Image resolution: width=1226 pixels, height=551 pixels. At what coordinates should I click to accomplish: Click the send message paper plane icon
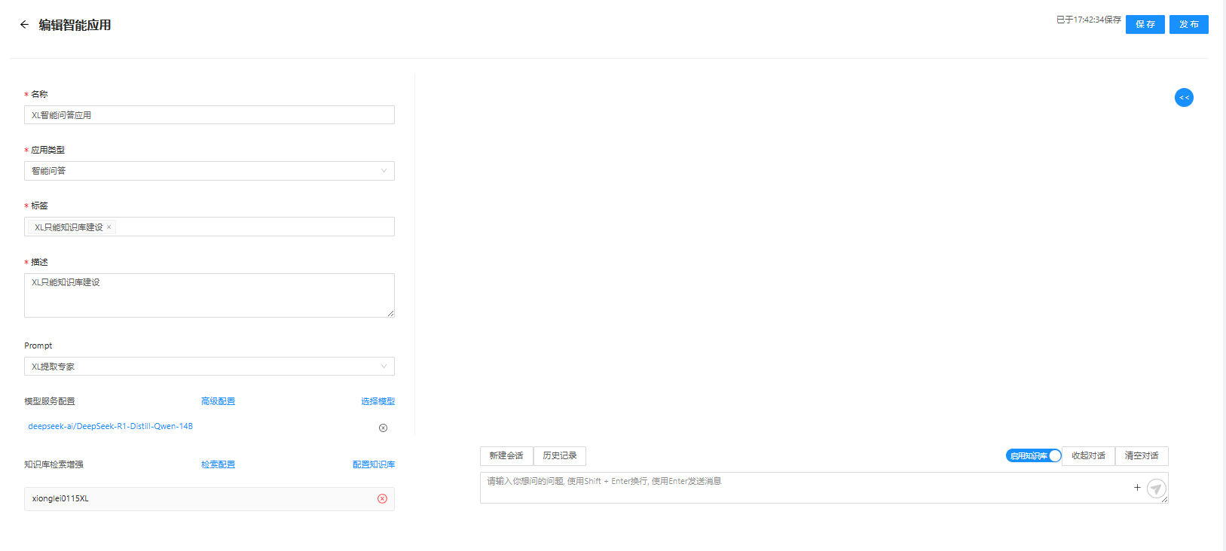tap(1156, 489)
